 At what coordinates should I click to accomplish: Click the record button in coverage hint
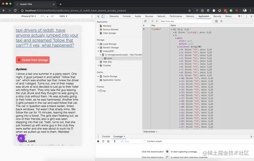coord(167,151)
